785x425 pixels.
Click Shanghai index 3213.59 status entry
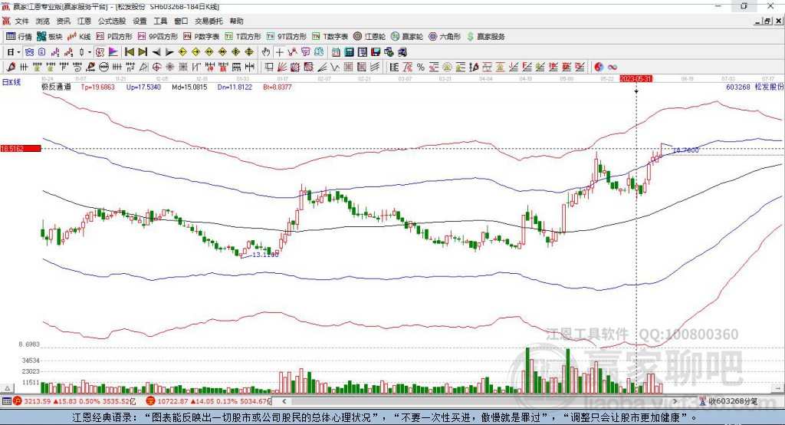75,401
